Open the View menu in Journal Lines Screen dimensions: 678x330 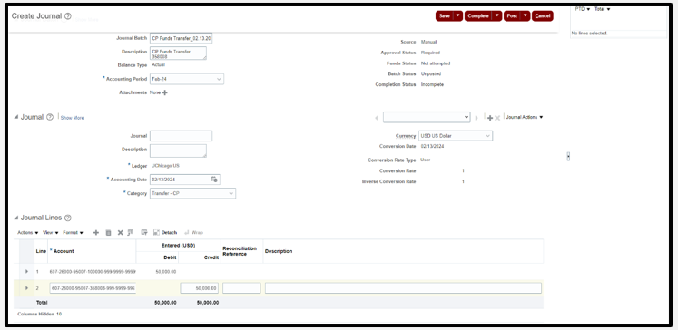(x=51, y=232)
